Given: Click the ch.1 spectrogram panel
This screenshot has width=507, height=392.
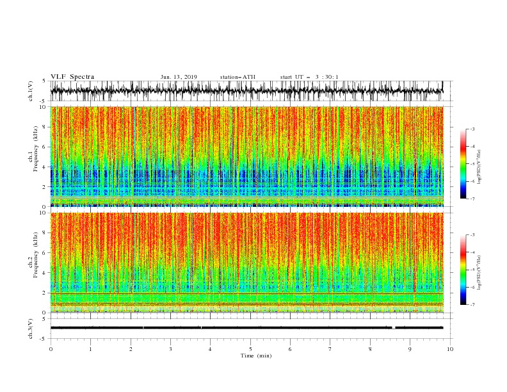Looking at the screenshot, I should [x=246, y=156].
